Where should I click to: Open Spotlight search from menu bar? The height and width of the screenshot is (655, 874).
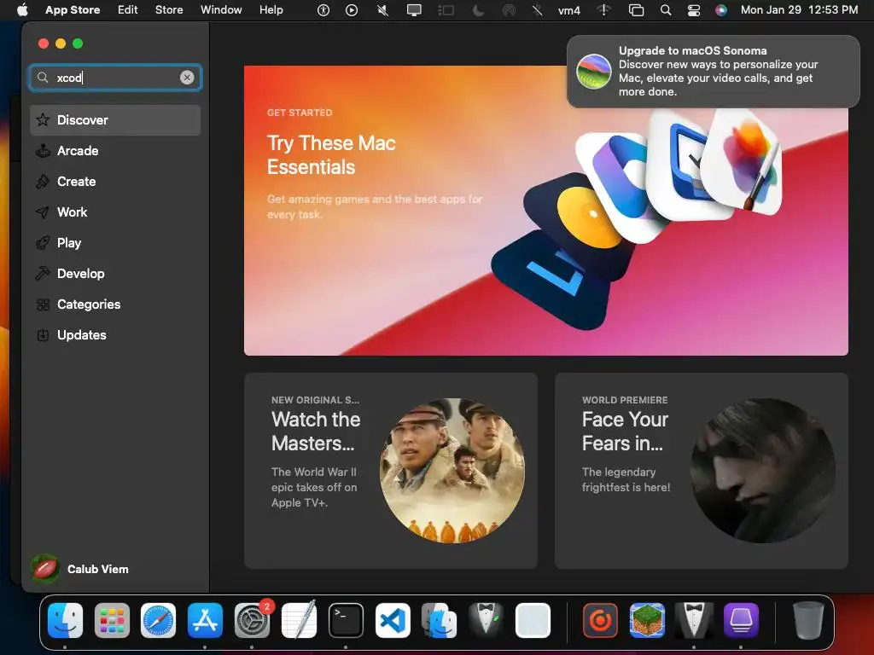[x=666, y=10]
